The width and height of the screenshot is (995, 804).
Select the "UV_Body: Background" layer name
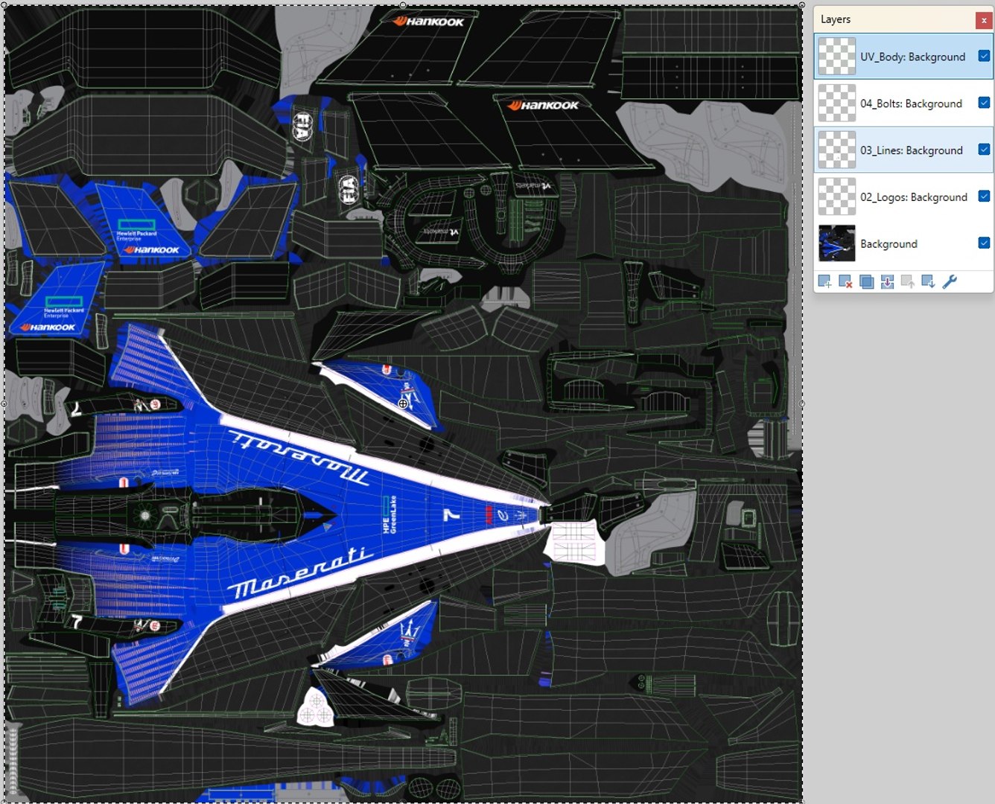click(x=912, y=57)
